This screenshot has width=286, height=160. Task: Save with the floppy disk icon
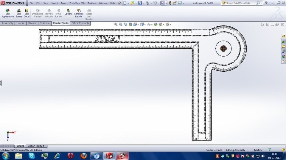click(x=140, y=3)
